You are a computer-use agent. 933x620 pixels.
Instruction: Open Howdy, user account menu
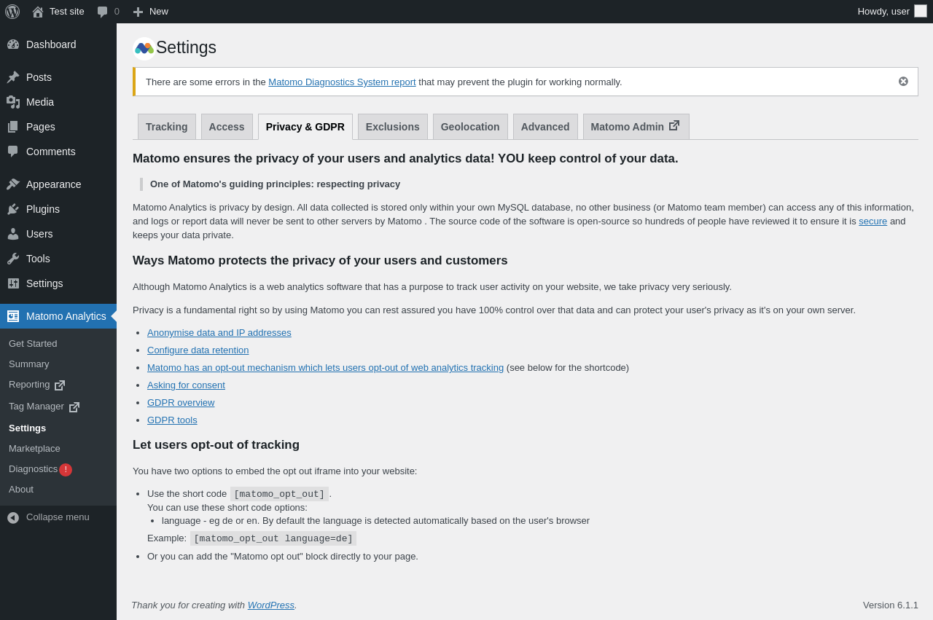[x=883, y=12]
